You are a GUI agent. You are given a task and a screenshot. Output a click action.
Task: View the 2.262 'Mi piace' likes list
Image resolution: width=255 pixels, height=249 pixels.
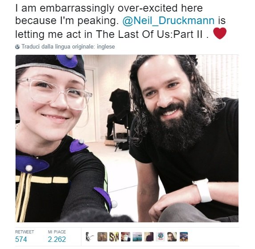click(57, 239)
